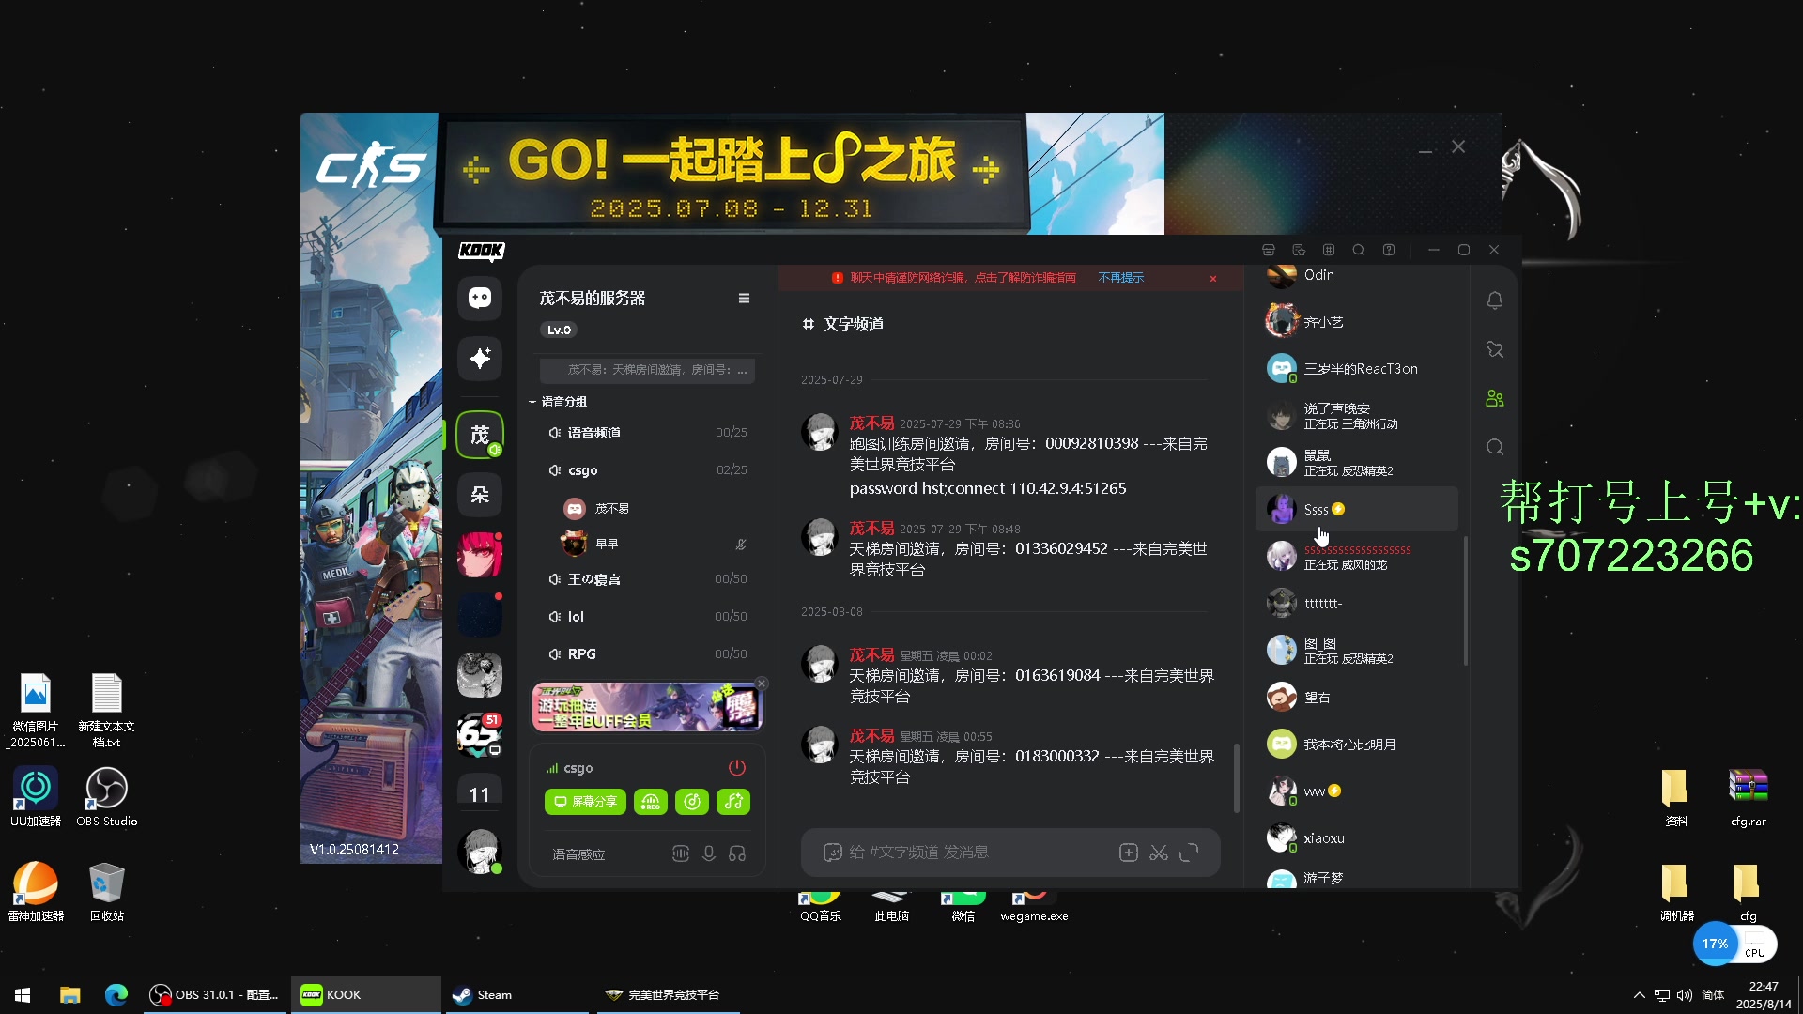Disconnect from csgo voice with power icon
This screenshot has height=1014, width=1803.
[737, 768]
